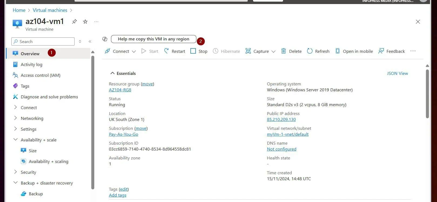Stop the virtual machine
This screenshot has width=437, height=202.
199,51
